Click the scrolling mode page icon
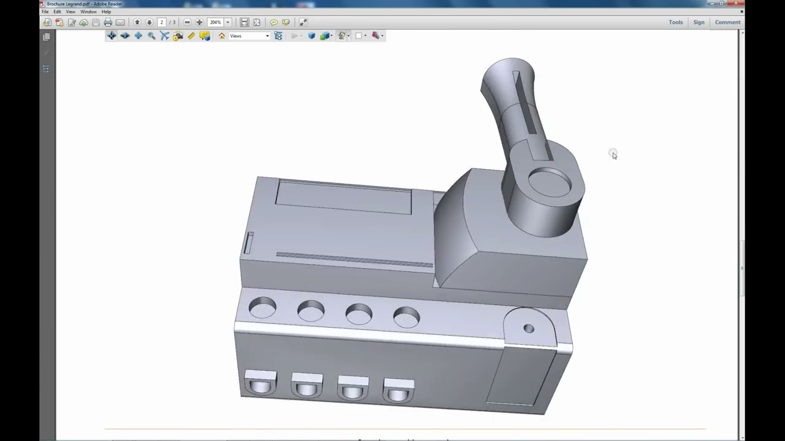785x441 pixels. pos(244,22)
